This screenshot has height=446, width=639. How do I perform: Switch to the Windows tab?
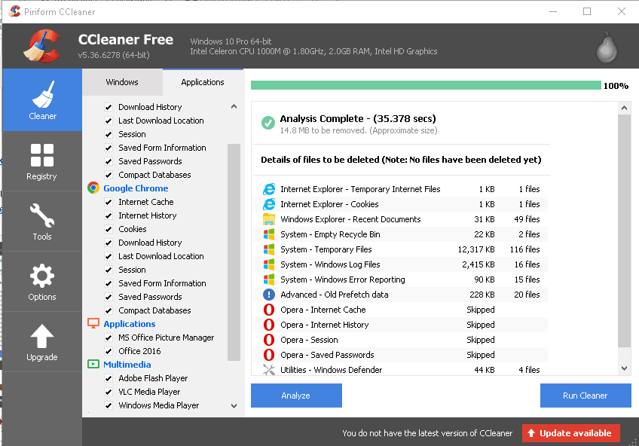point(122,81)
